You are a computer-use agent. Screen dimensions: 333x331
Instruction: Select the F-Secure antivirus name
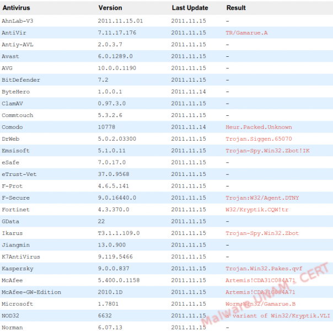tap(16, 198)
